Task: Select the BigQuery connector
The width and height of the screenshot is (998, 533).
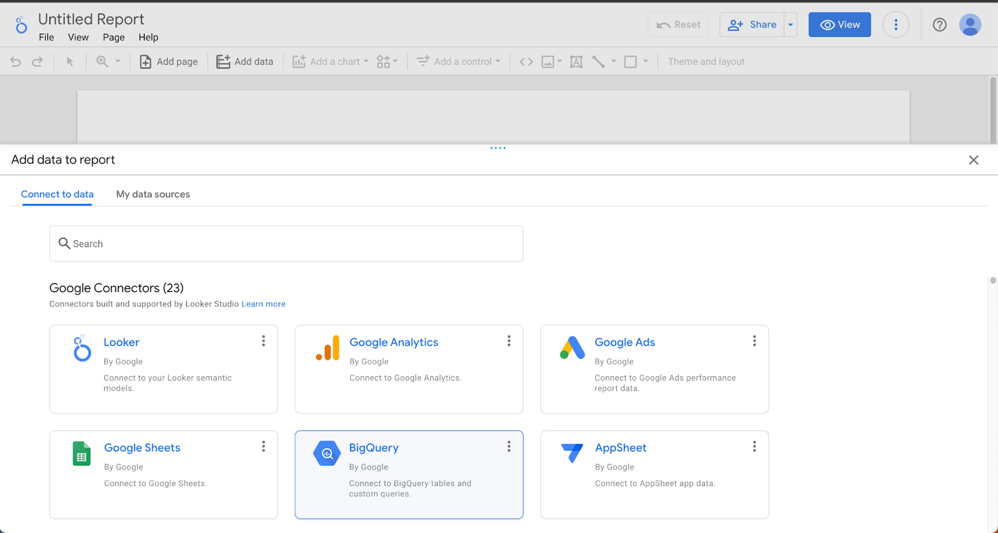Action: 409,474
